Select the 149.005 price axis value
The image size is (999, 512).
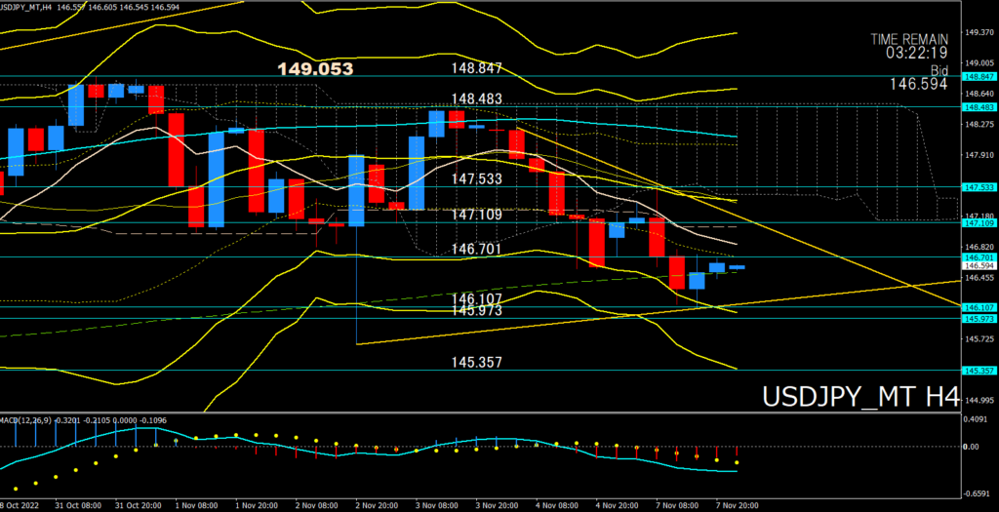pyautogui.click(x=979, y=63)
